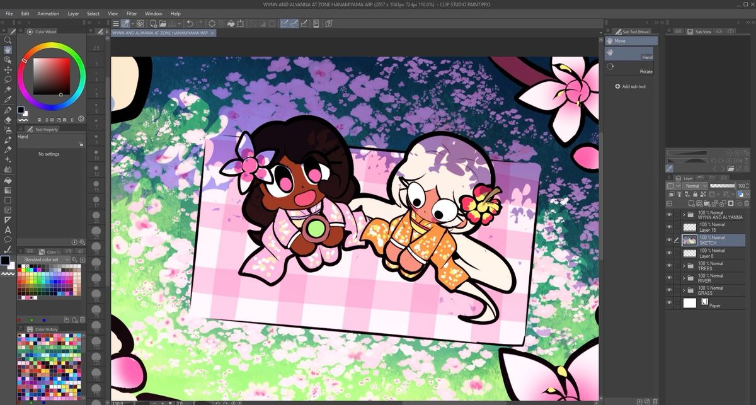Image resolution: width=756 pixels, height=405 pixels.
Task: Open the Animation menu
Action: (x=48, y=13)
